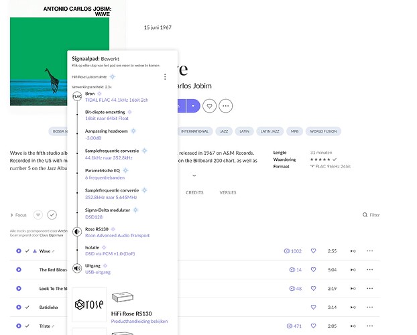
Task: Click Roon Advanced Audio Transport link
Action: tap(117, 235)
